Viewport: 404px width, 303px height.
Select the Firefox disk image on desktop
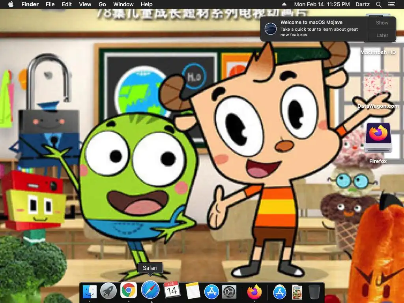(378, 138)
